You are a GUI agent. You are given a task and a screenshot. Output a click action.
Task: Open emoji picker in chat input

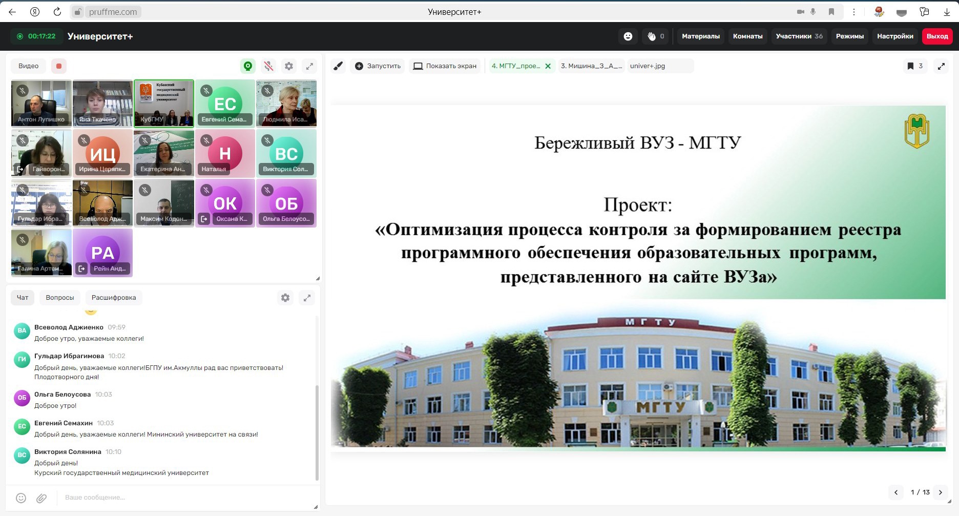point(21,498)
